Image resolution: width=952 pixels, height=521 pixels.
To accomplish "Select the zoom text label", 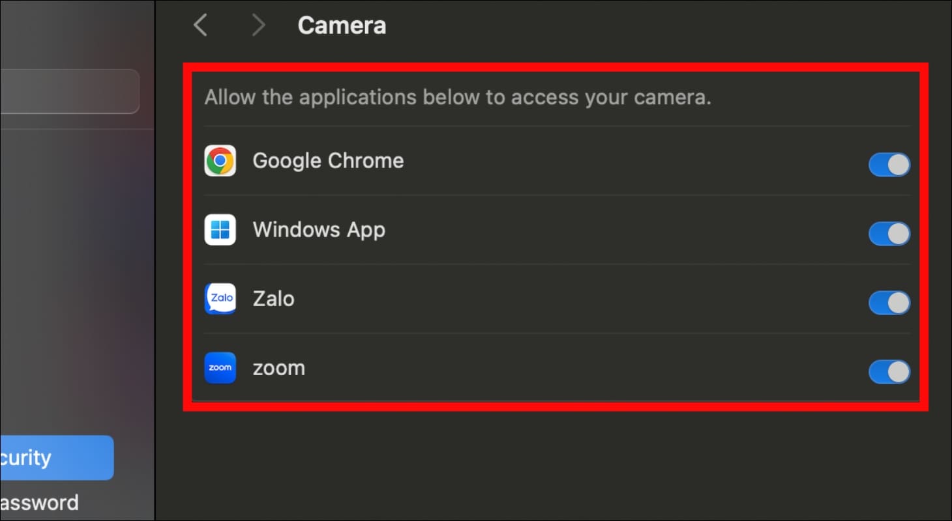I will [x=278, y=368].
